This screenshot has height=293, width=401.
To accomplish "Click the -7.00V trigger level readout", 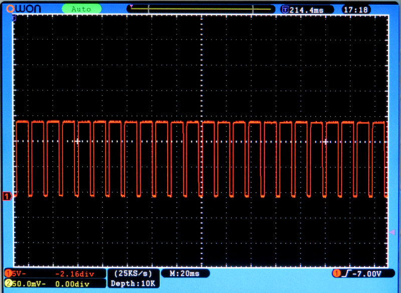I will 367,274.
